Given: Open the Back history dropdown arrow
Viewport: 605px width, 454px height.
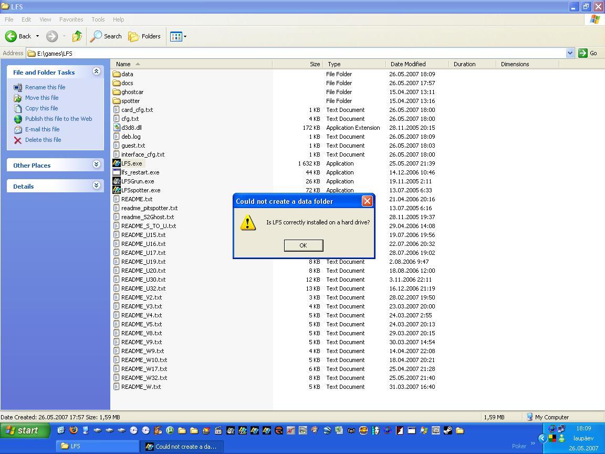Looking at the screenshot, I should click(x=37, y=36).
